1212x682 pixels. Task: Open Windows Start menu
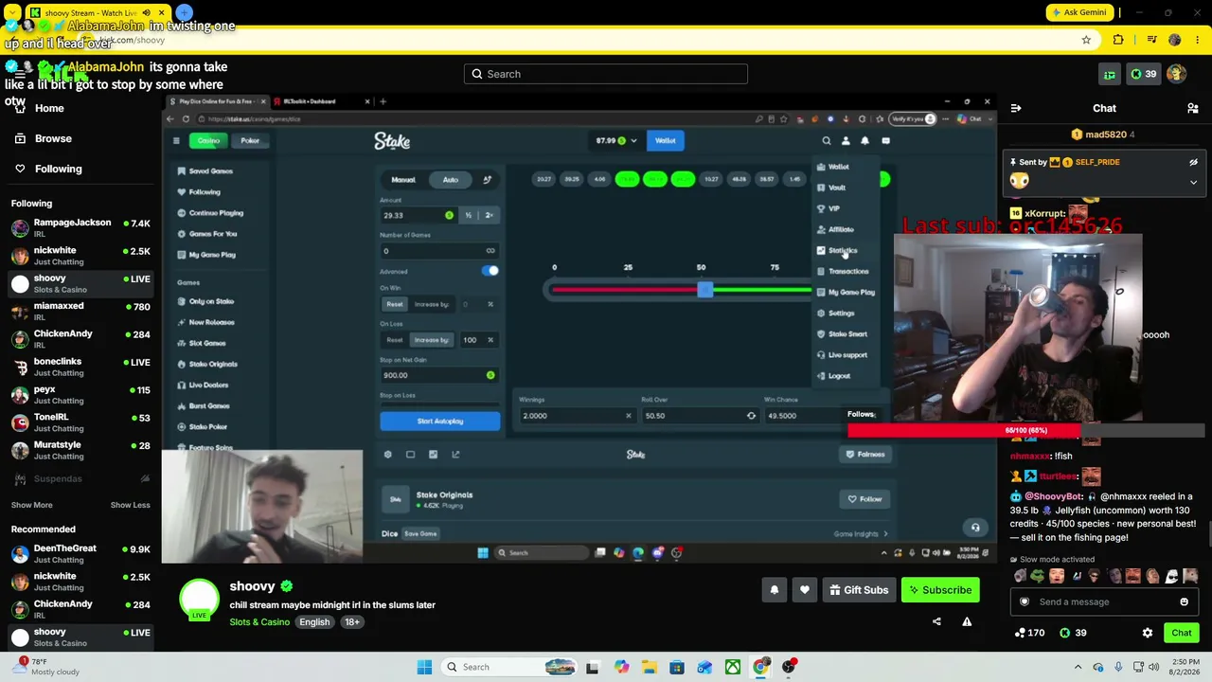[x=423, y=667]
